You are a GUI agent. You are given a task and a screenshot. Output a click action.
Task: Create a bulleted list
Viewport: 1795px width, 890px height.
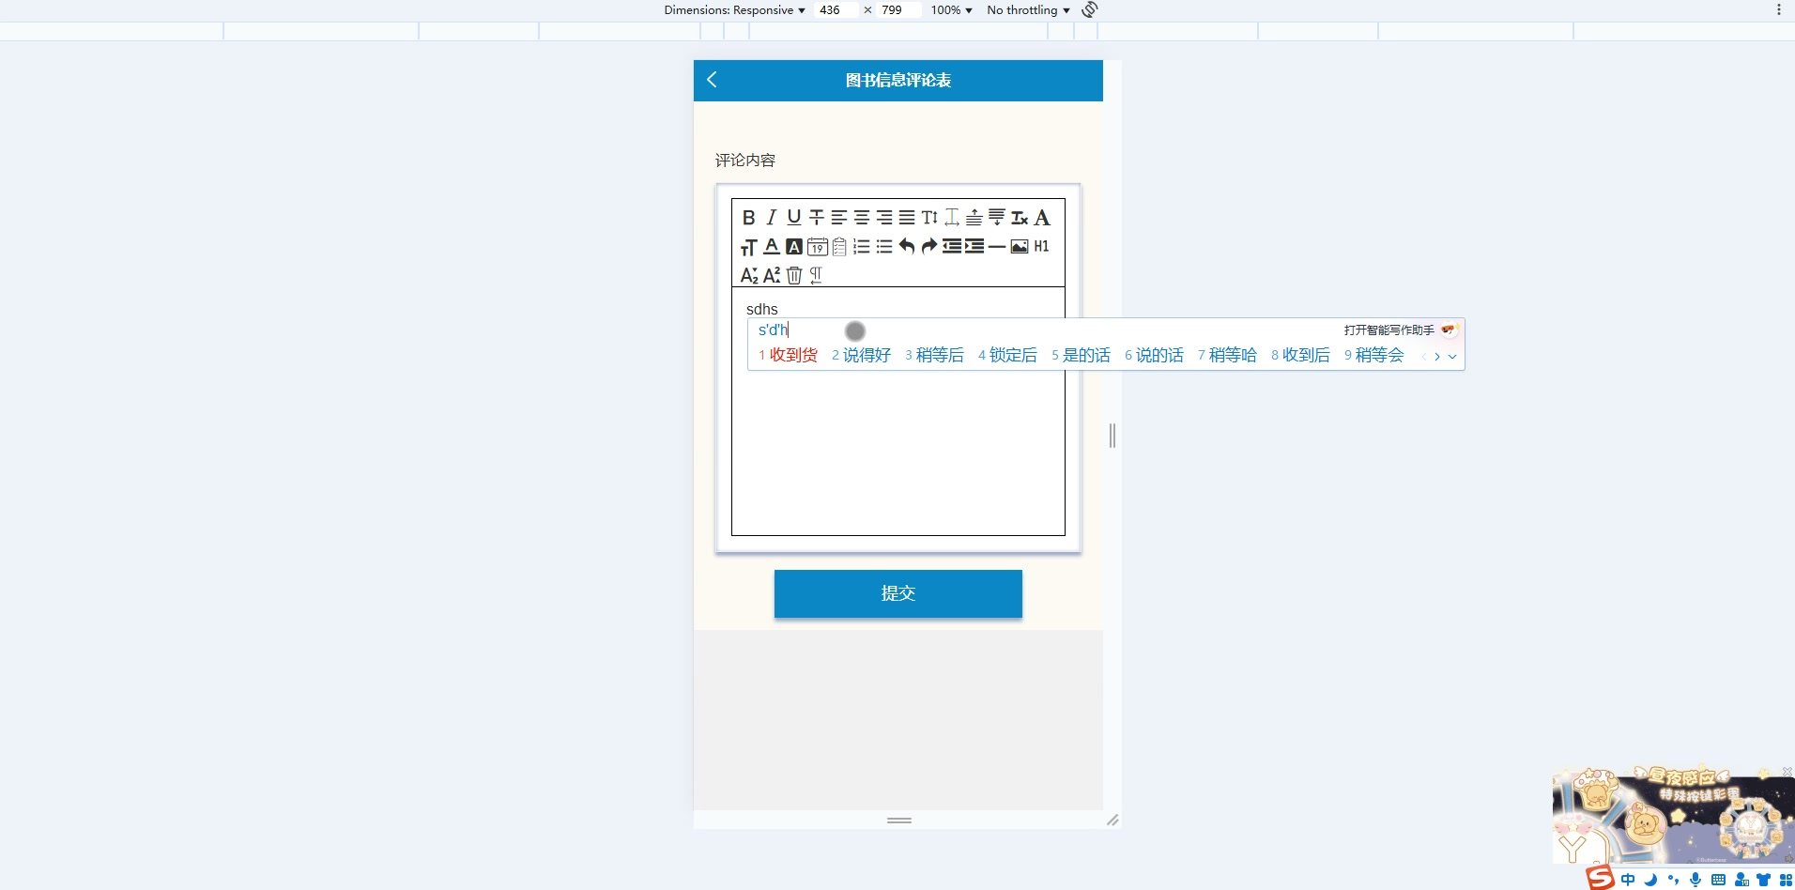883,247
